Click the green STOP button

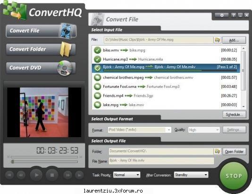(x=234, y=176)
